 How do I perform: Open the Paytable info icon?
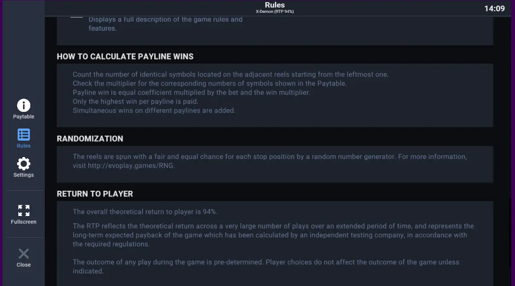pyautogui.click(x=23, y=105)
